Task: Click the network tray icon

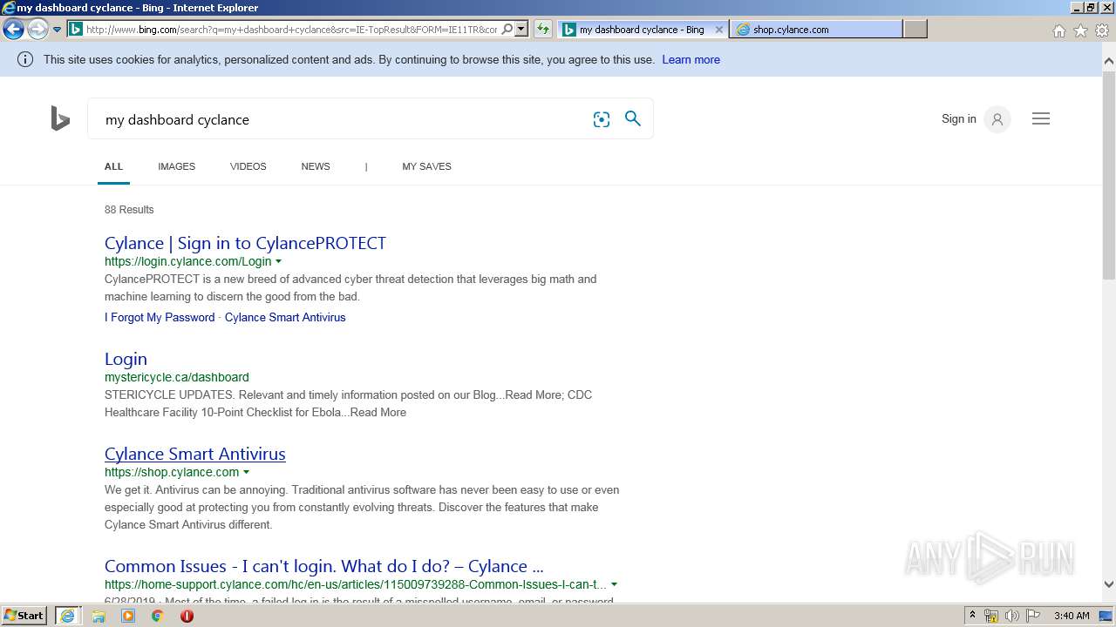Action: 991,617
